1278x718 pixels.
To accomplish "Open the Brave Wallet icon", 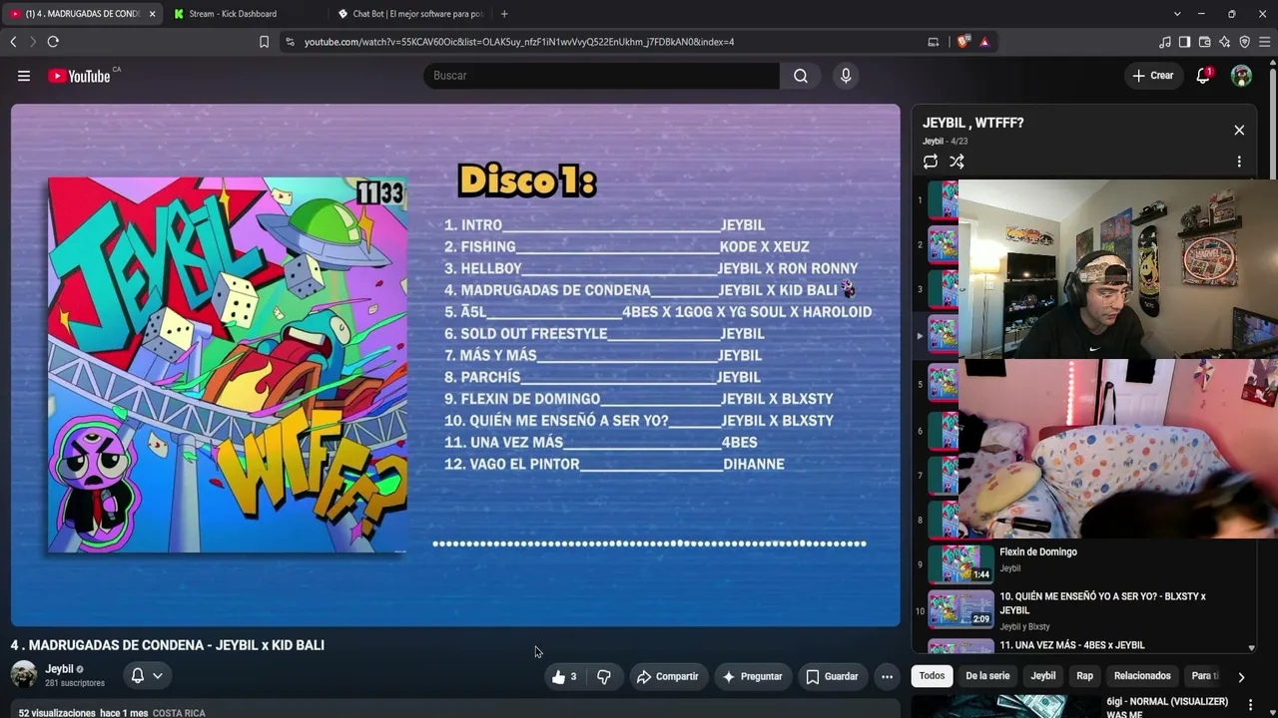I will click(x=1204, y=42).
